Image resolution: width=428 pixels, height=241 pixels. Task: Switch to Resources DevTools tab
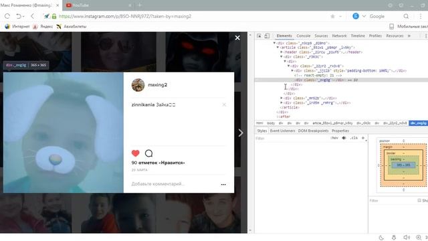(x=395, y=35)
